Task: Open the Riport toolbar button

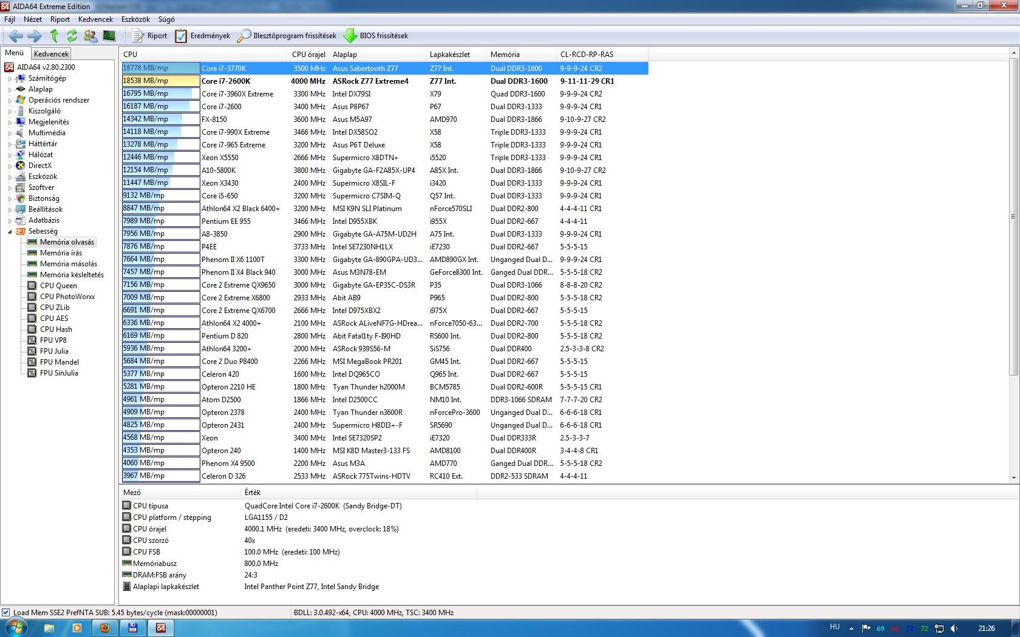Action: [149, 36]
